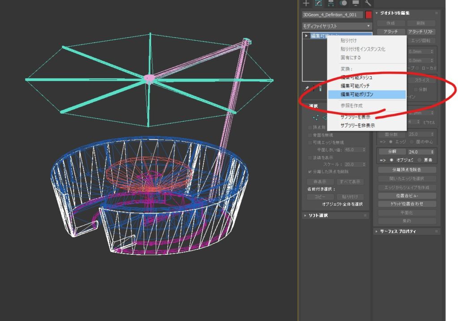Toggle the 分離した頂点を削除 checkbox
The width and height of the screenshot is (458, 321).
coord(310,171)
